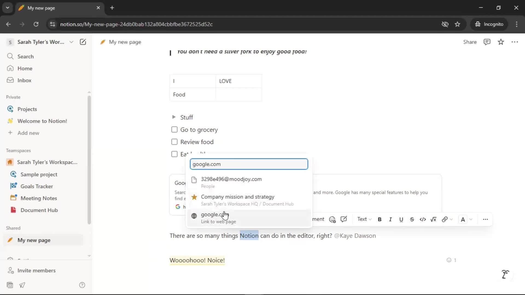Image resolution: width=525 pixels, height=295 pixels.
Task: Open the page comments icon
Action: coord(487,42)
